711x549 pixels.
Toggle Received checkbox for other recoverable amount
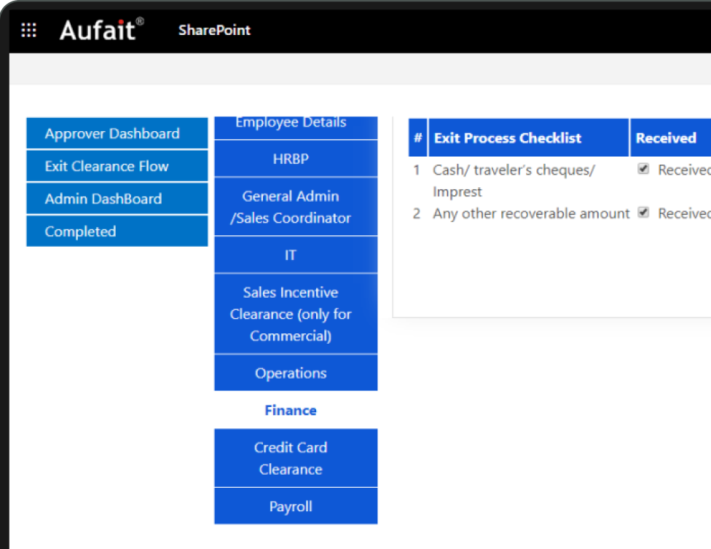pos(643,213)
